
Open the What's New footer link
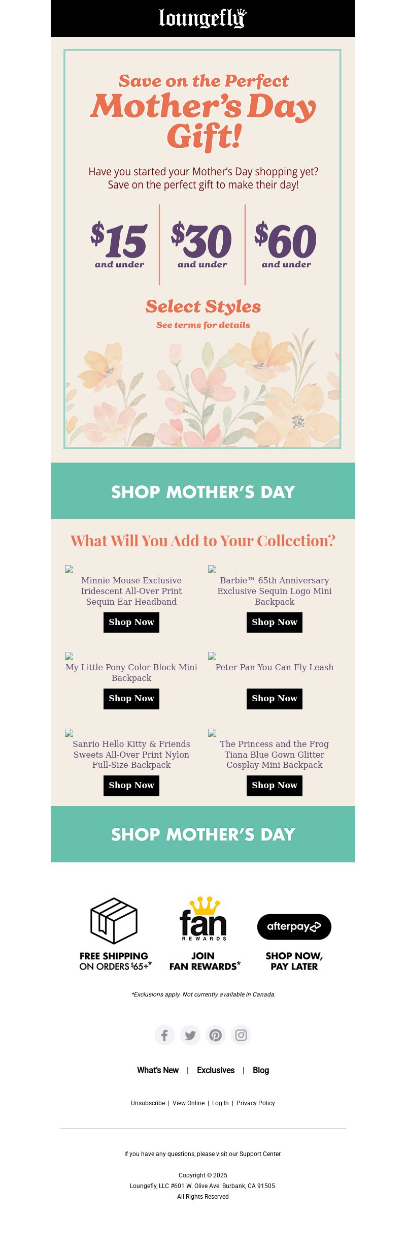click(158, 1071)
